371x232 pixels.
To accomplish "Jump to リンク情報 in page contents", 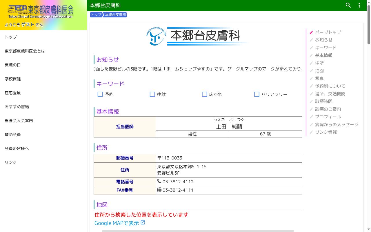I will tap(326, 132).
